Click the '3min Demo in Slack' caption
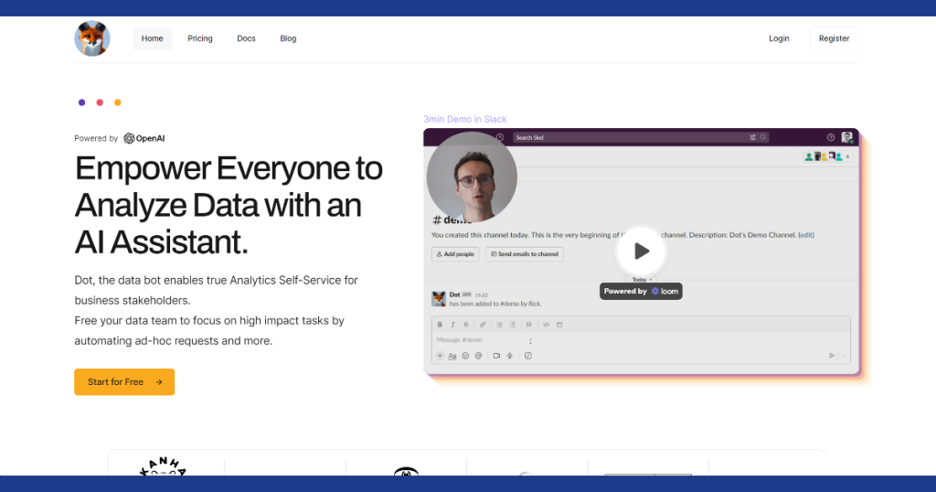Screen dimensions: 936x492 click(x=465, y=120)
